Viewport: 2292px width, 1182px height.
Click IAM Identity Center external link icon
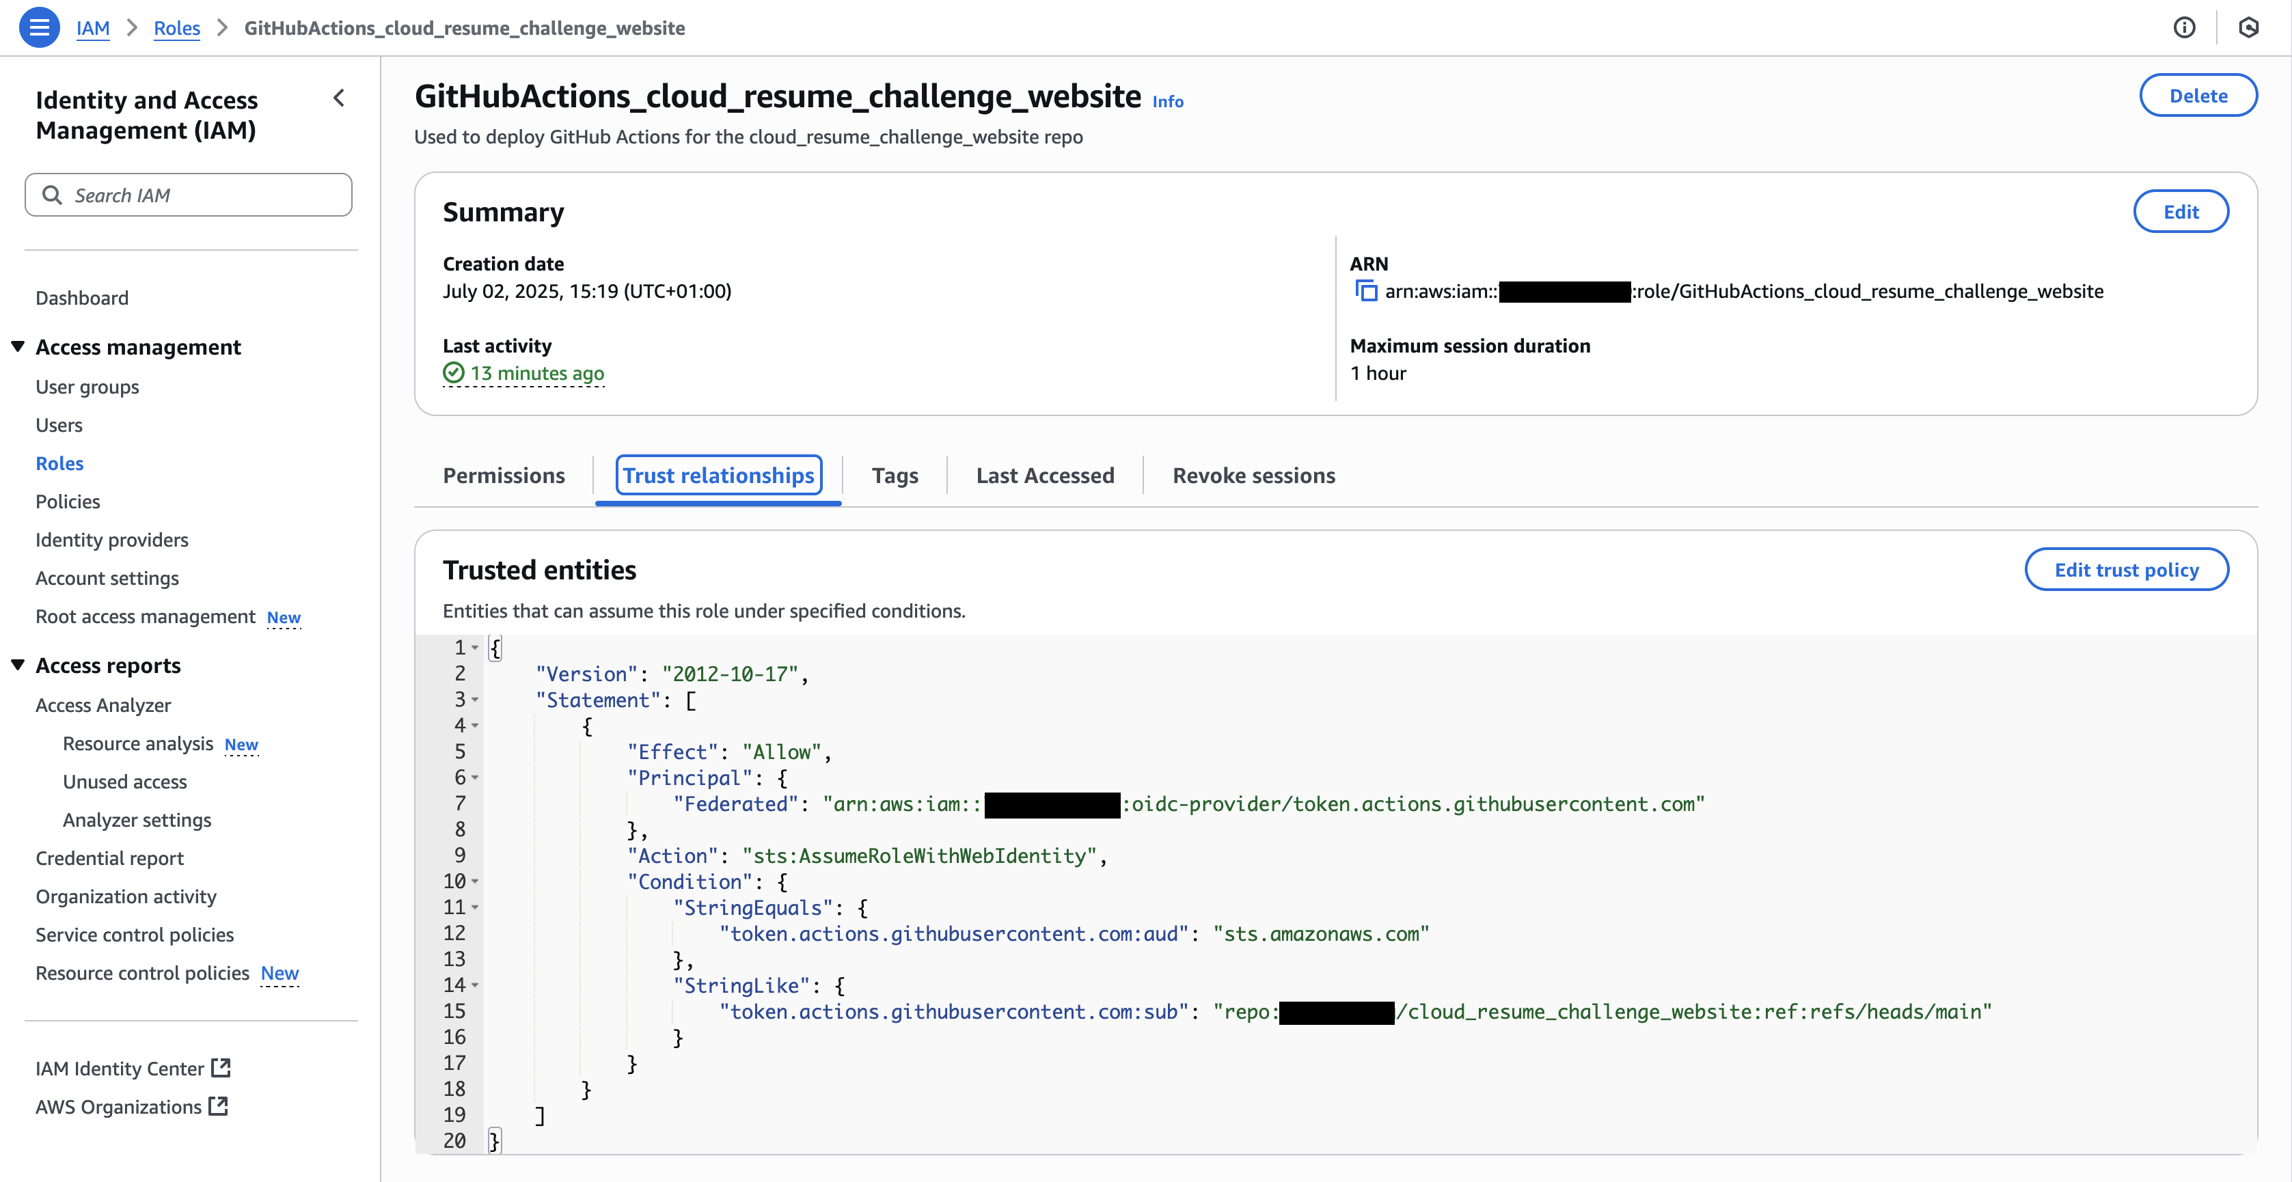pos(221,1067)
